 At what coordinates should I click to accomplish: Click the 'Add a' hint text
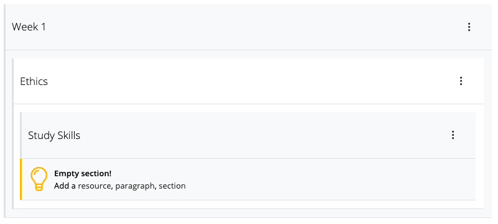(65, 186)
